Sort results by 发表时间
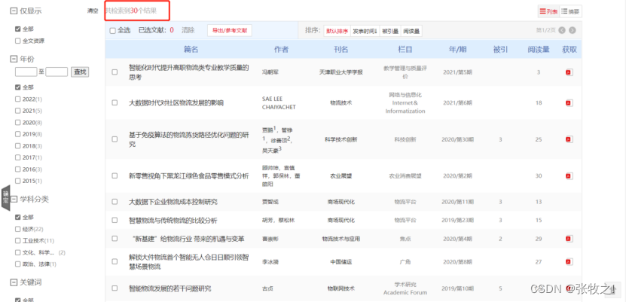The width and height of the screenshot is (626, 302). (x=365, y=31)
